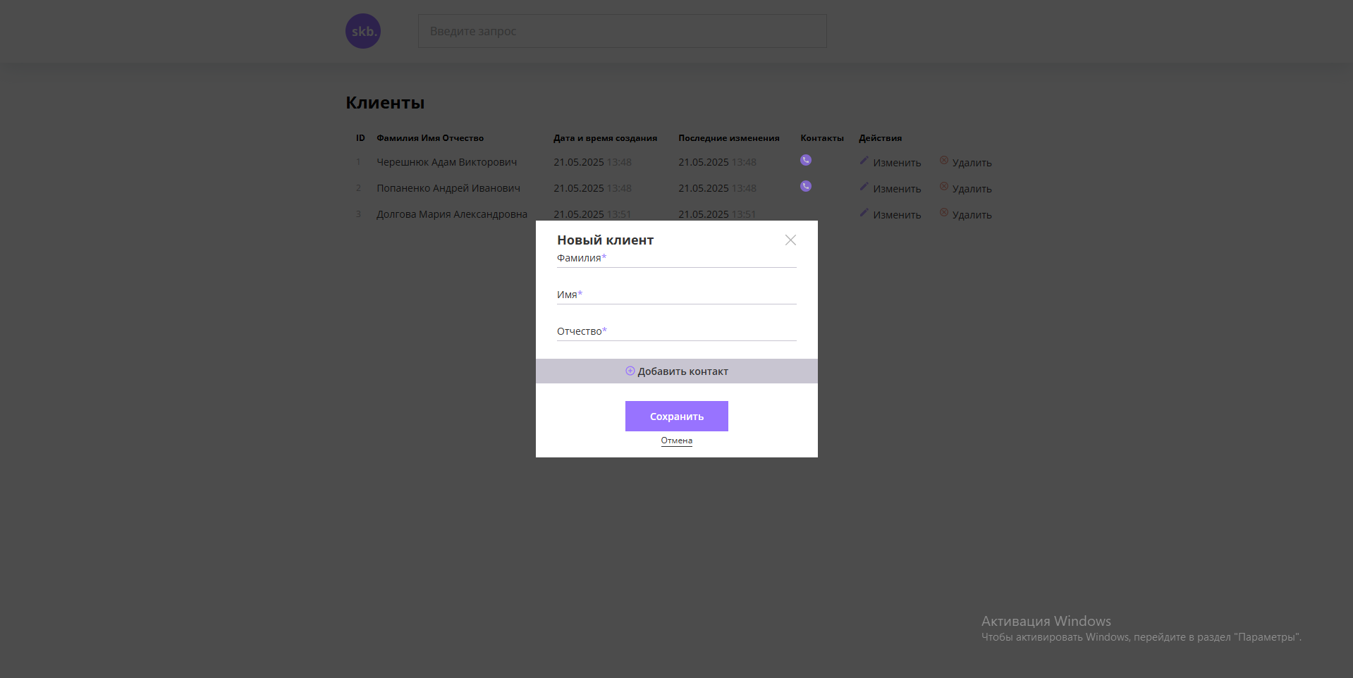Click the skb logo icon
Image resolution: width=1353 pixels, height=678 pixels.
(x=363, y=31)
